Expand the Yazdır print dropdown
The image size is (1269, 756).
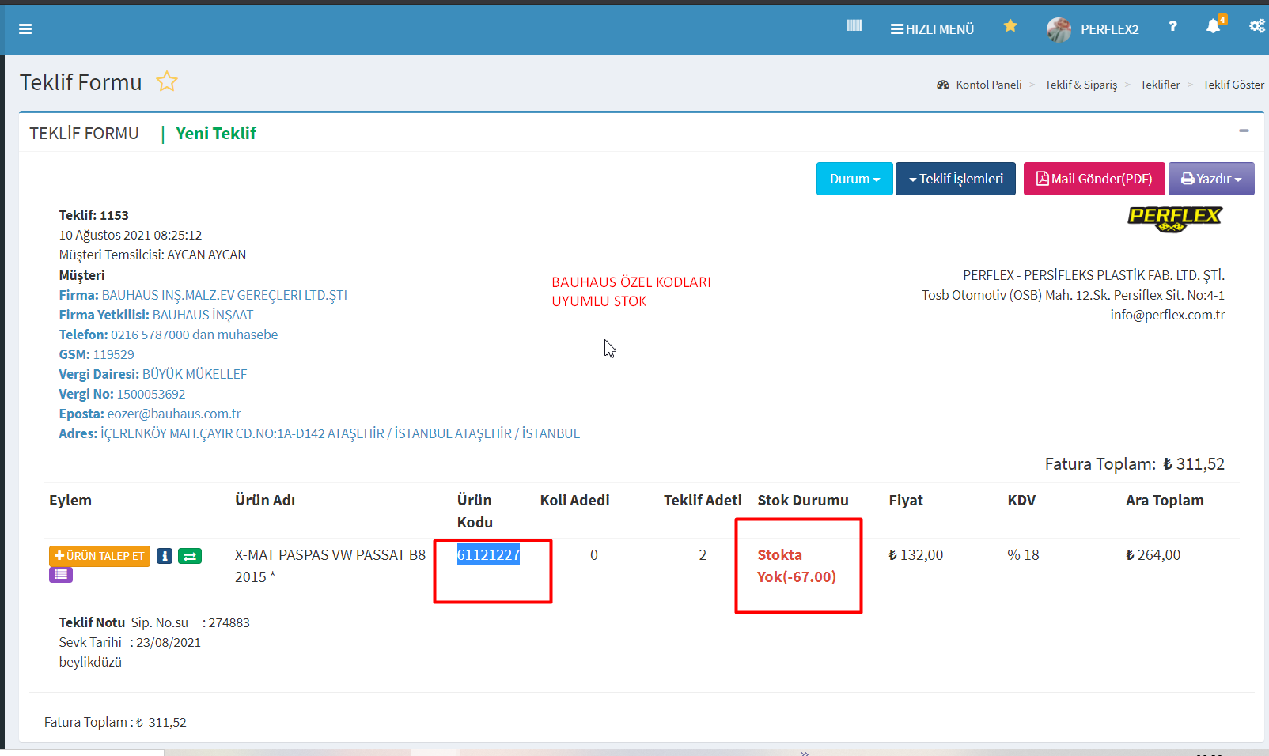point(1211,179)
